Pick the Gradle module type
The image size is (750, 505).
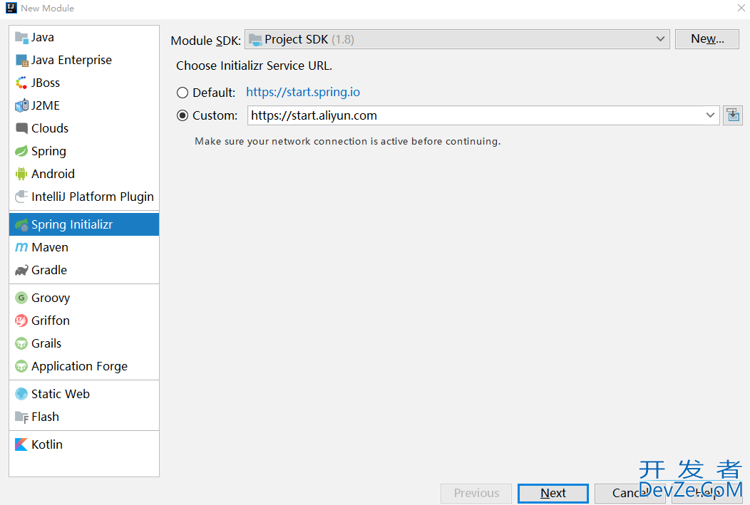click(x=84, y=270)
